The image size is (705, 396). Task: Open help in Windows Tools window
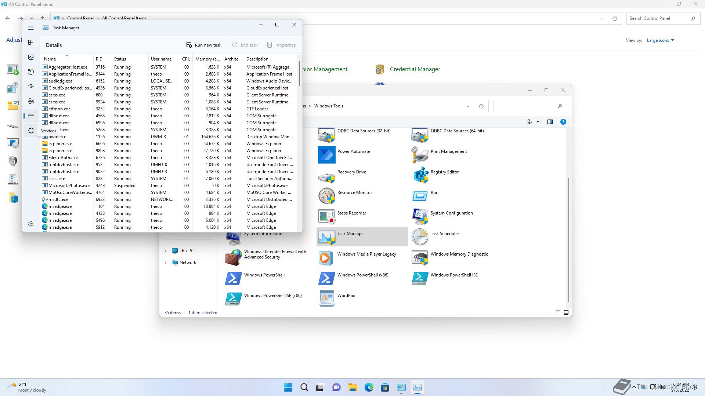click(563, 122)
